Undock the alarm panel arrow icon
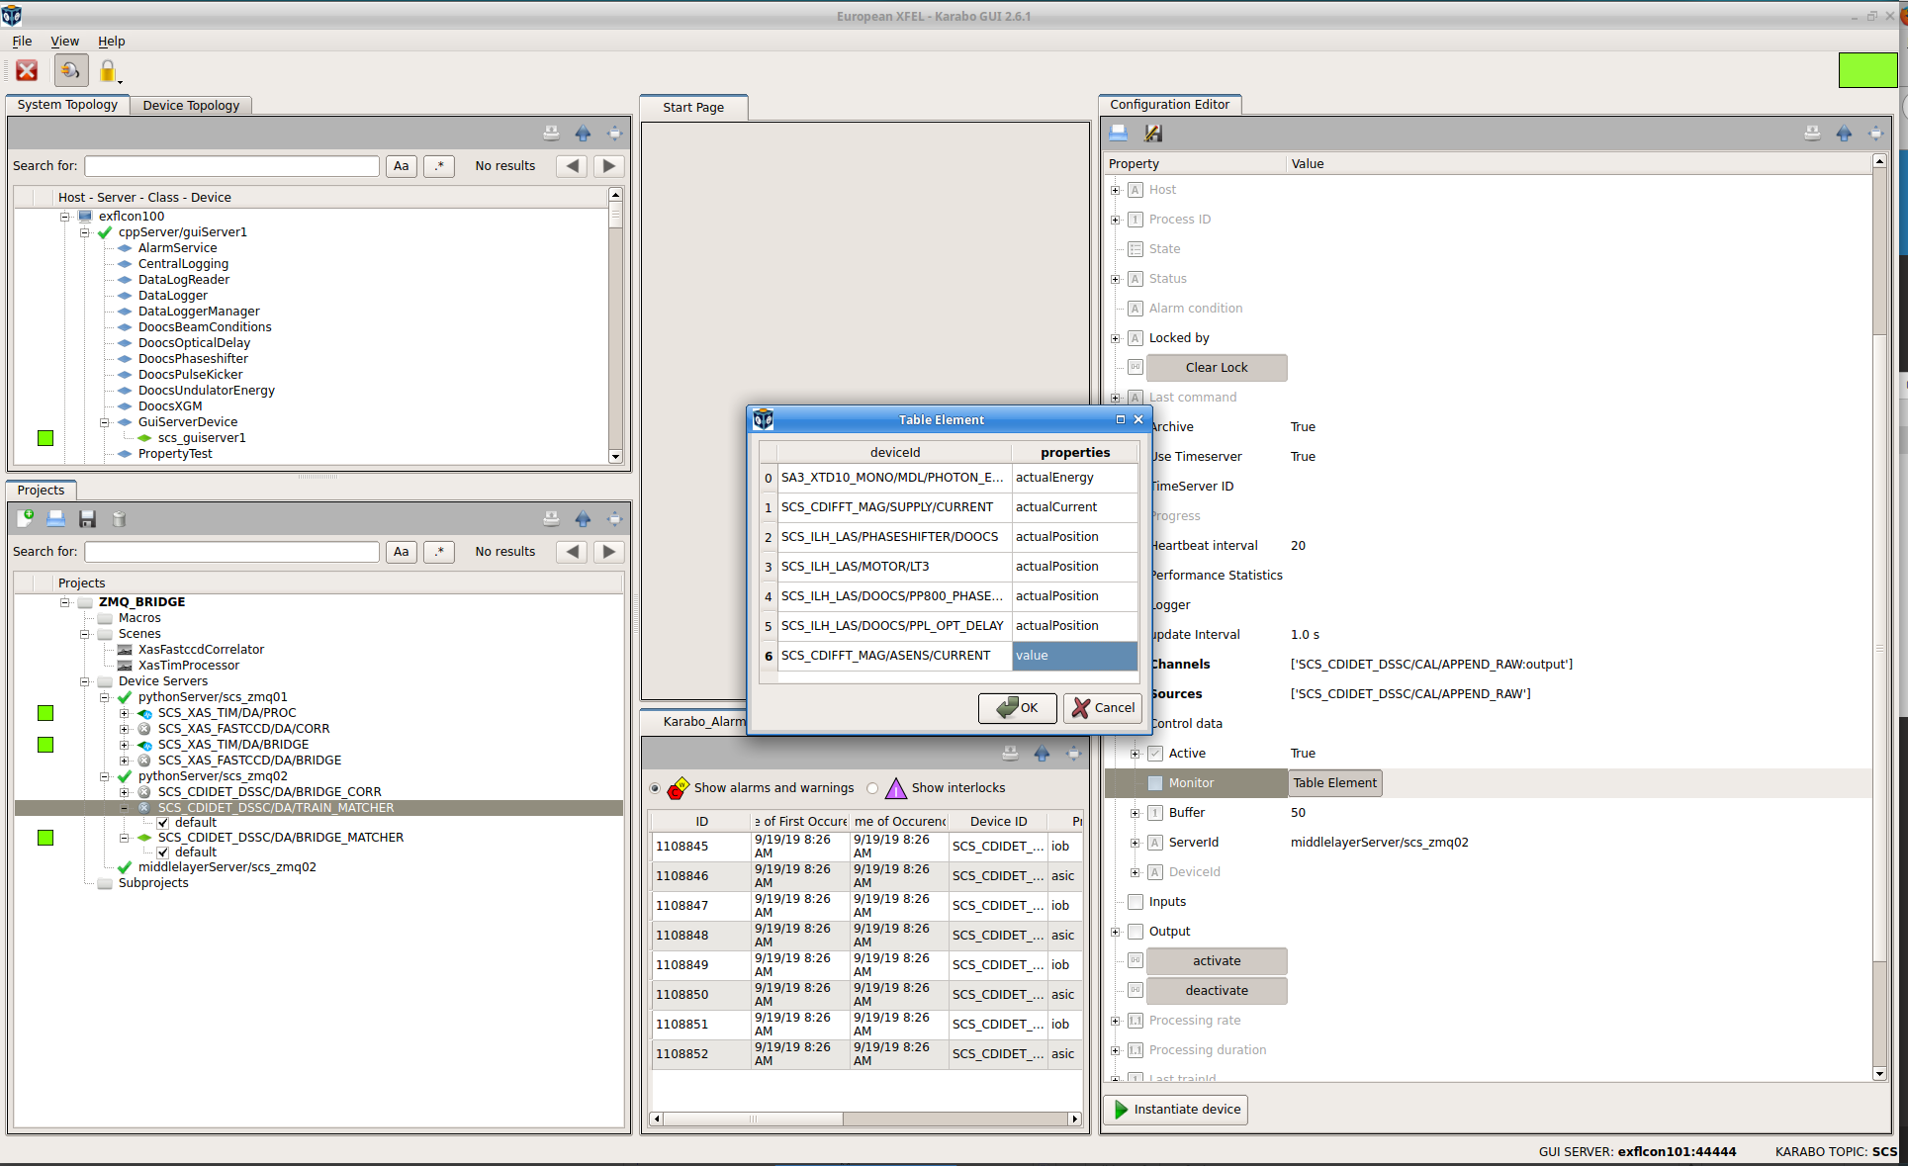This screenshot has height=1166, width=1908. 1042,754
